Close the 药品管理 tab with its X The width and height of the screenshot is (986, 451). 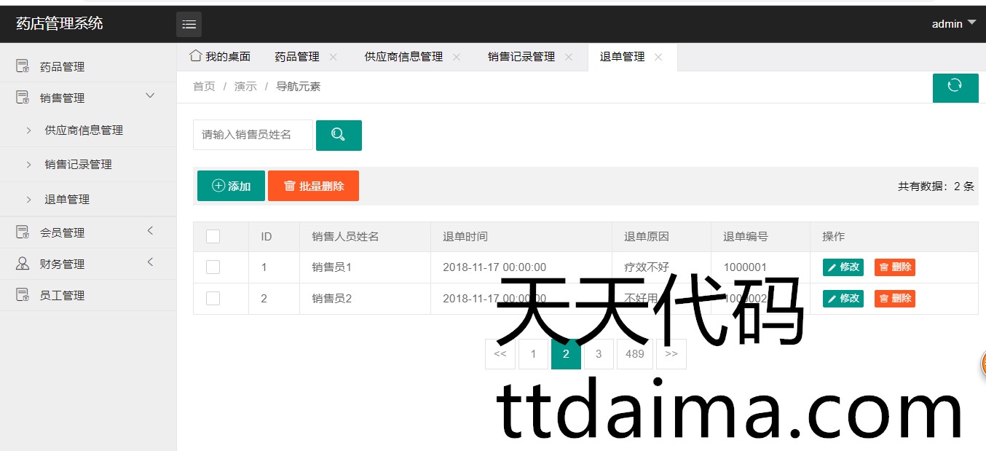334,57
